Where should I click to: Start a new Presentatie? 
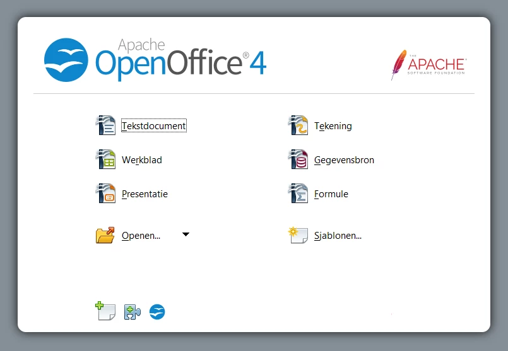pos(145,194)
